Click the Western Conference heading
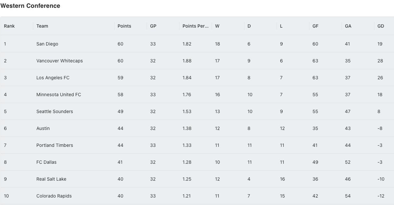The image size is (394, 205). (30, 6)
